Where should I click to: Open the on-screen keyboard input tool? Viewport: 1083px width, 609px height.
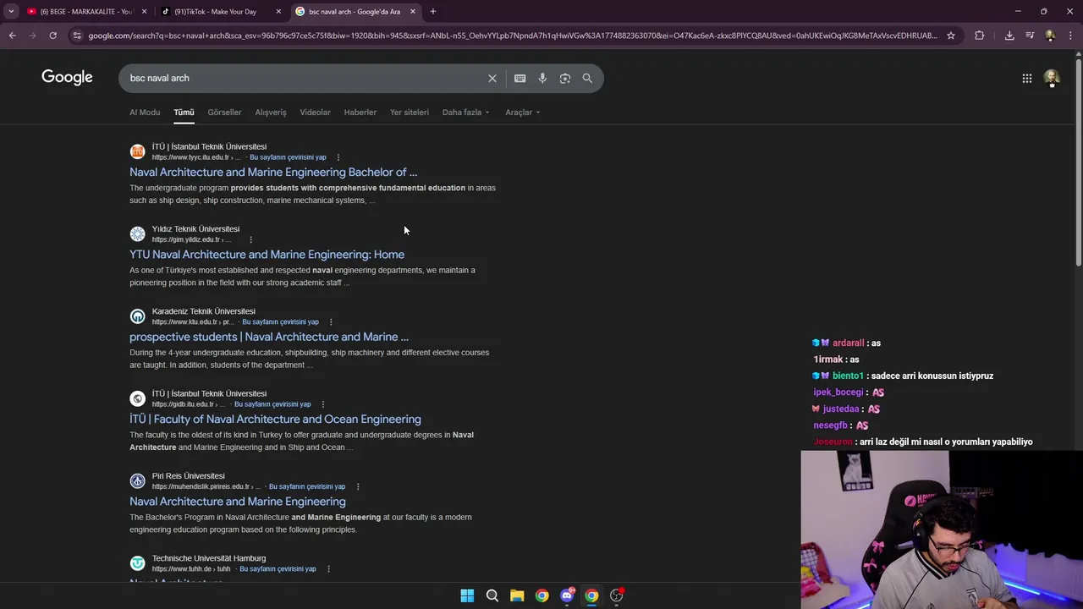click(x=520, y=78)
